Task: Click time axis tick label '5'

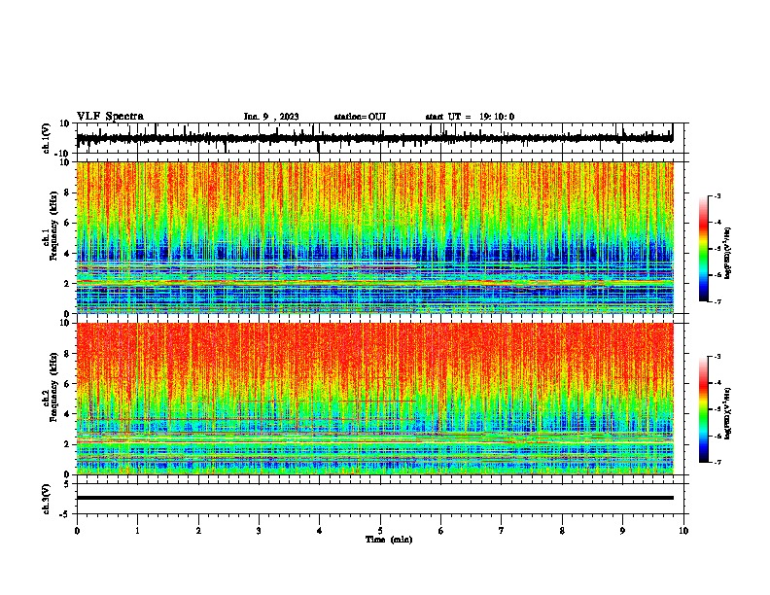Action: click(x=380, y=531)
